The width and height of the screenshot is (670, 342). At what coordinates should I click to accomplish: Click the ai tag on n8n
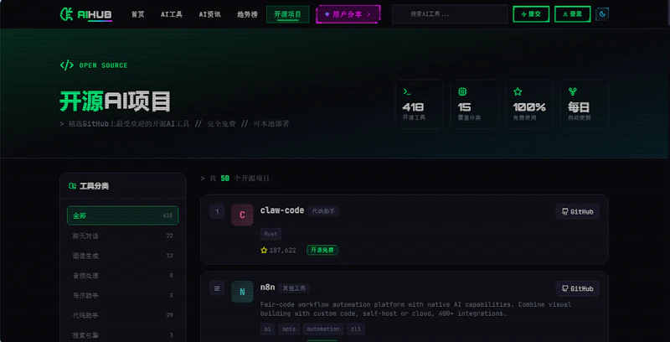point(267,329)
